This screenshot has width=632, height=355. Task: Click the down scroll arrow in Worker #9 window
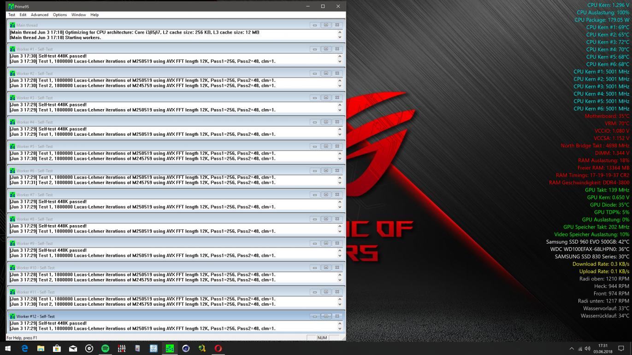(340, 256)
